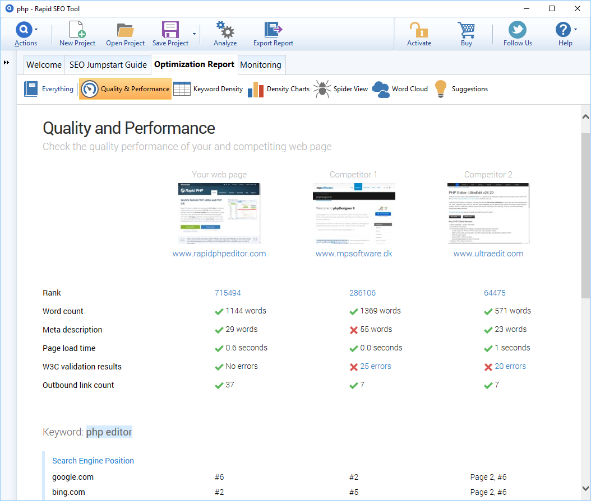
Task: View optimization Suggestions
Action: pyautogui.click(x=461, y=89)
